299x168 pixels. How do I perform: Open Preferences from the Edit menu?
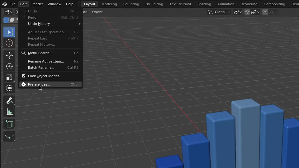tap(50, 84)
